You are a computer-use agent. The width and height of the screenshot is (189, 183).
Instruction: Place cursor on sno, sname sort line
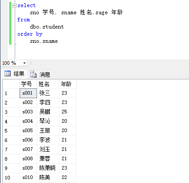(x=44, y=41)
